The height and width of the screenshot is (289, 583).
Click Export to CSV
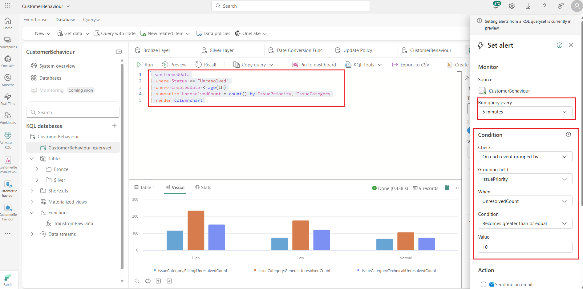(411, 65)
